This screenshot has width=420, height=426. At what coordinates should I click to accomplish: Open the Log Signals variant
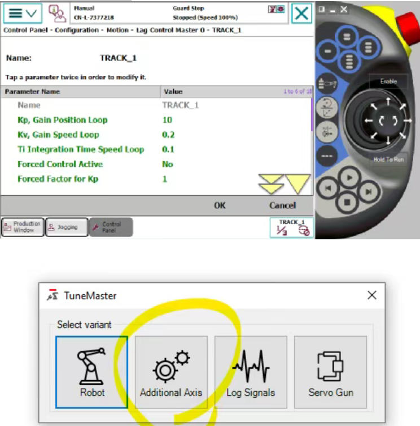pos(251,372)
